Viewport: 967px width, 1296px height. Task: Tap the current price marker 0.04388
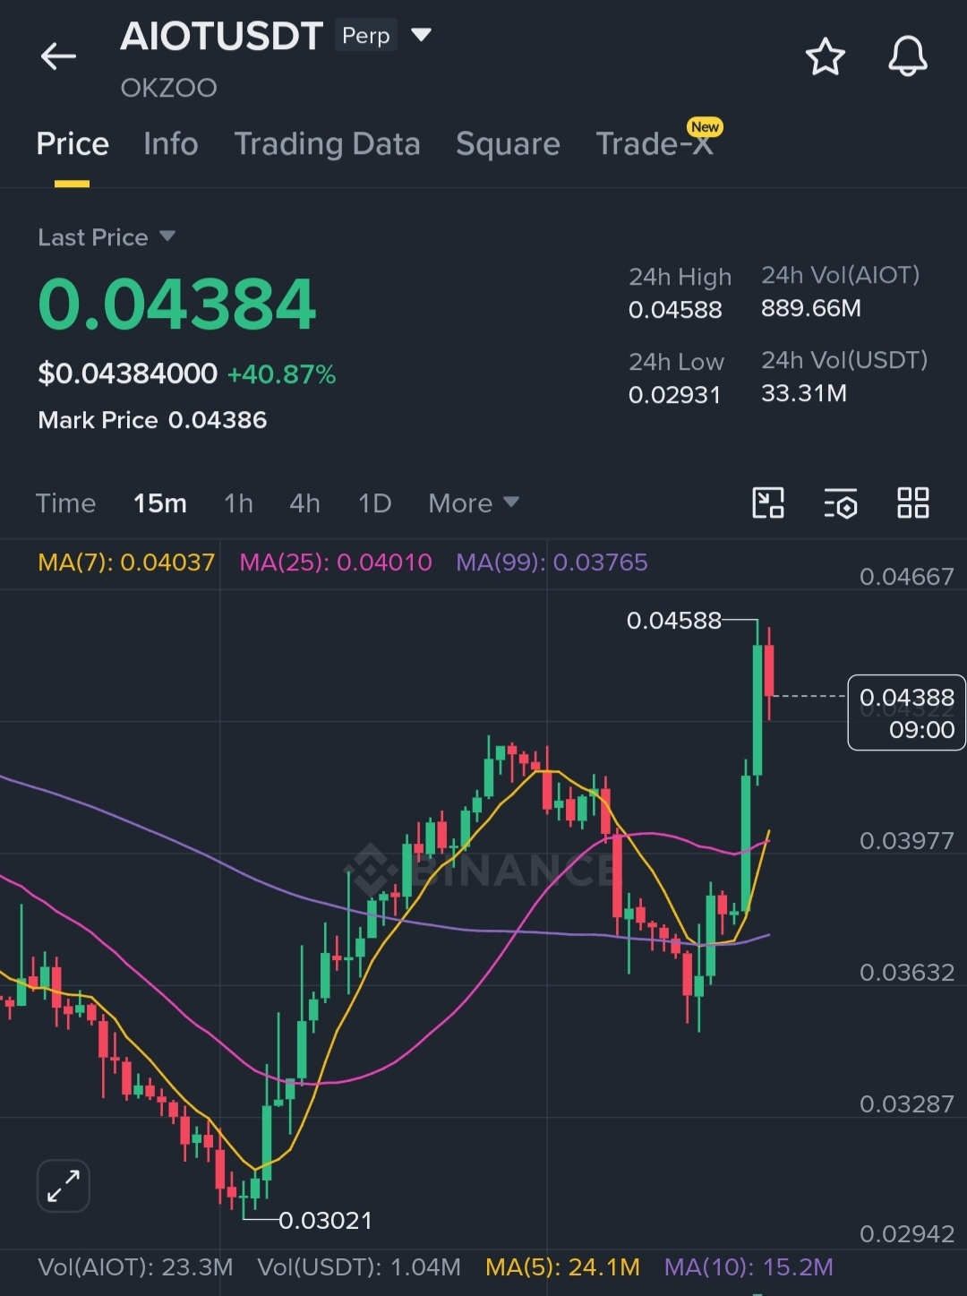(906, 713)
